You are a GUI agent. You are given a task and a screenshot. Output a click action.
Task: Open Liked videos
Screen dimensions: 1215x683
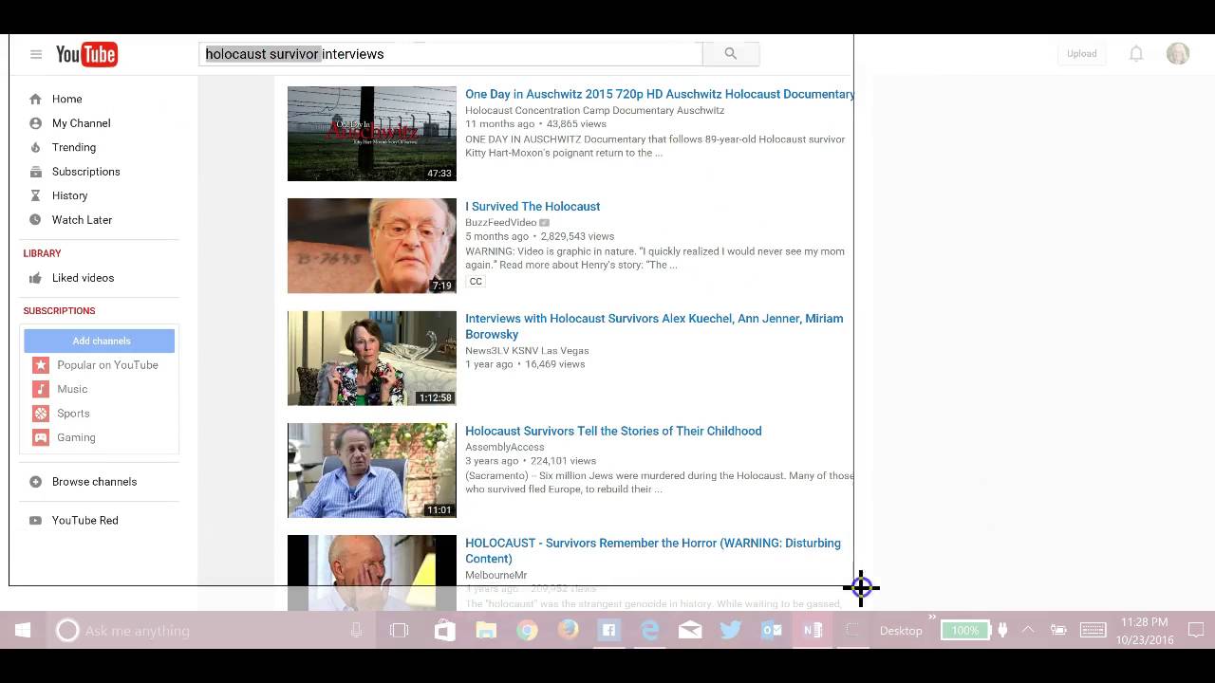tap(84, 278)
